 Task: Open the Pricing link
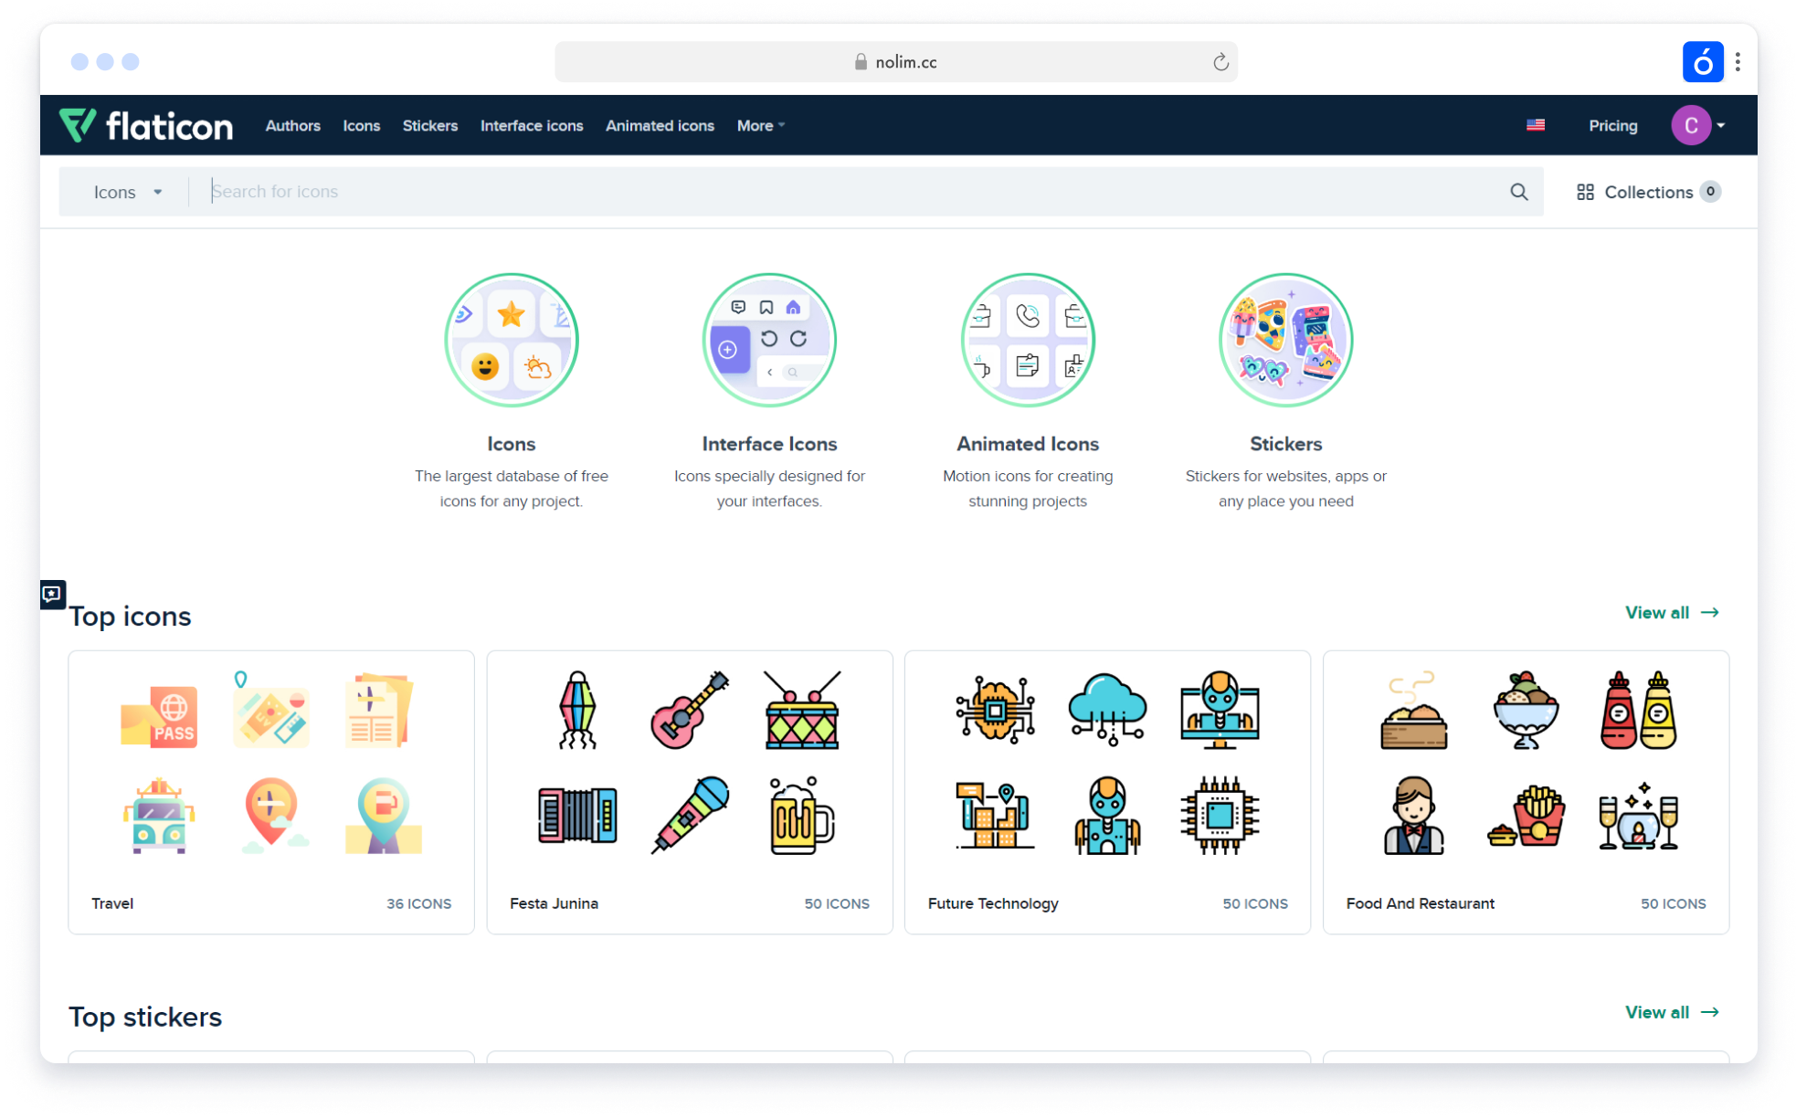click(1612, 126)
